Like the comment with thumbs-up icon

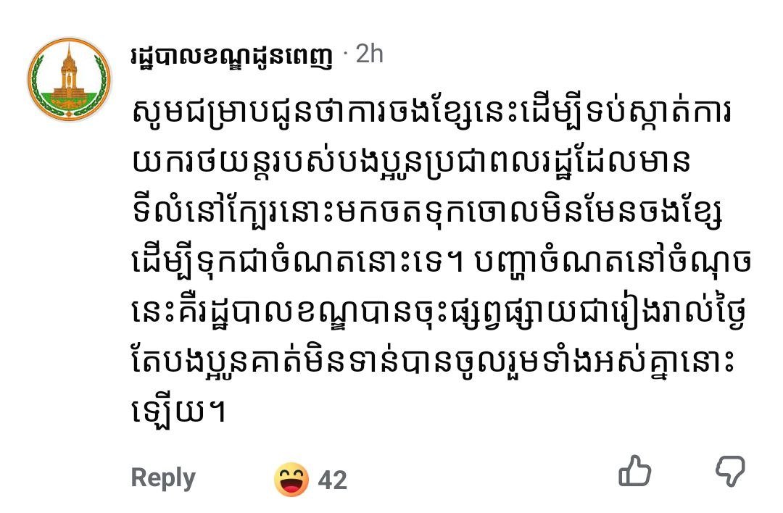(634, 470)
